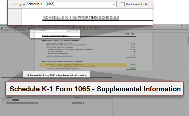Viewport: 189px width, 116px height.
Task: Click the lower pane scrollbar thumb
Action: [188, 82]
